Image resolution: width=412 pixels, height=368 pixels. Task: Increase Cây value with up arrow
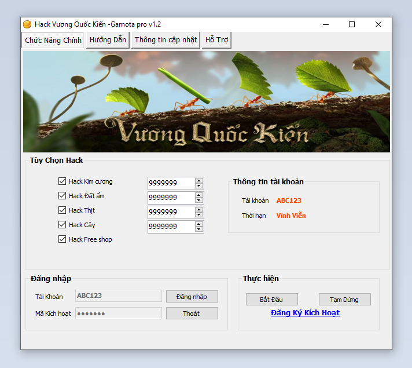click(x=199, y=224)
